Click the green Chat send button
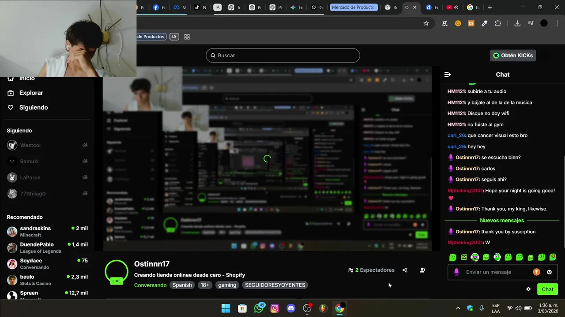 tap(547, 289)
